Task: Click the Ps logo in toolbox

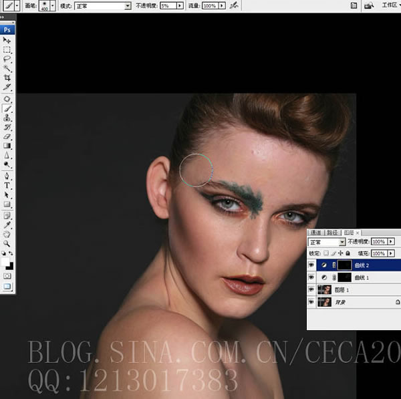Action: tap(7, 30)
